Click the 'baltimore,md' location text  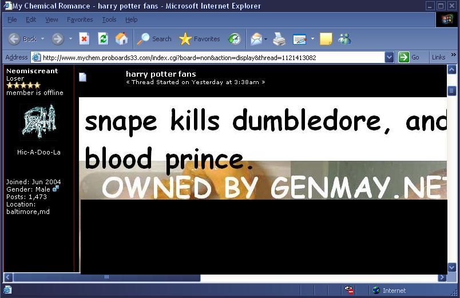coord(28,212)
